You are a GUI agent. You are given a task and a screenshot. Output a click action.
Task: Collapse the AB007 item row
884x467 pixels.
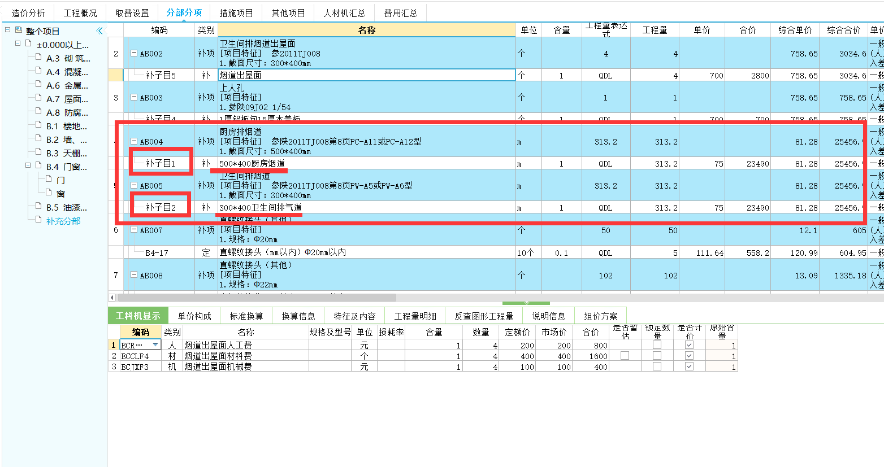click(134, 230)
